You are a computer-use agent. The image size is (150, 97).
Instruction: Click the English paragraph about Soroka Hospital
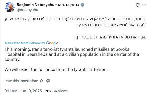[x=72, y=54]
